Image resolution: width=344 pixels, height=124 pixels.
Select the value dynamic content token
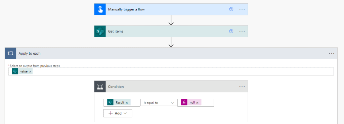22,71
